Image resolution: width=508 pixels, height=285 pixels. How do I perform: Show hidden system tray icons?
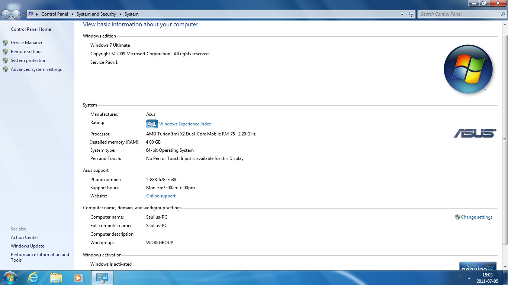469,278
